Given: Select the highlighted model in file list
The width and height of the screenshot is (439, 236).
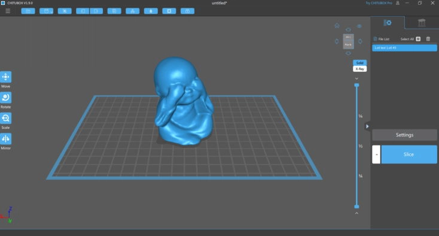Looking at the screenshot, I should point(404,48).
